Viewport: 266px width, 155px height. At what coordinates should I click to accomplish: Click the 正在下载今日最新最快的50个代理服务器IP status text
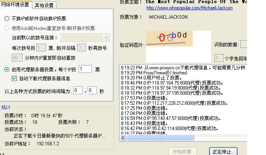click(59, 136)
